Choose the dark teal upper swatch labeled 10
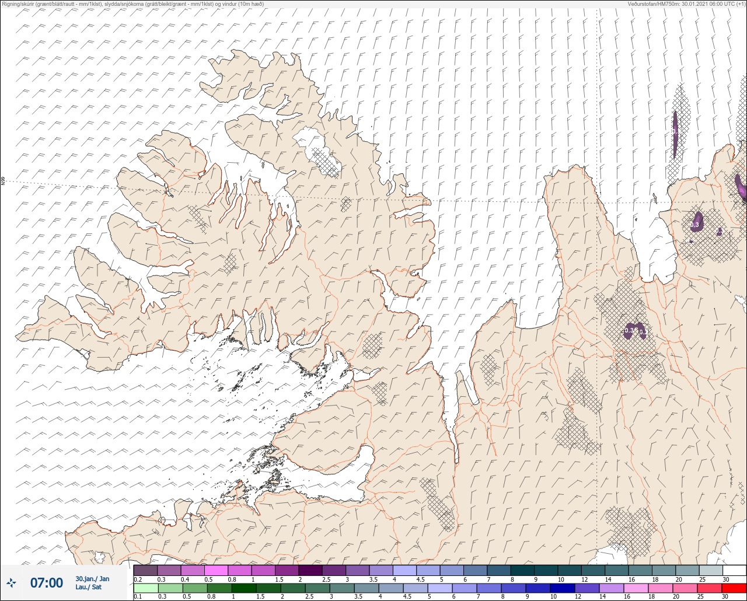 click(569, 570)
